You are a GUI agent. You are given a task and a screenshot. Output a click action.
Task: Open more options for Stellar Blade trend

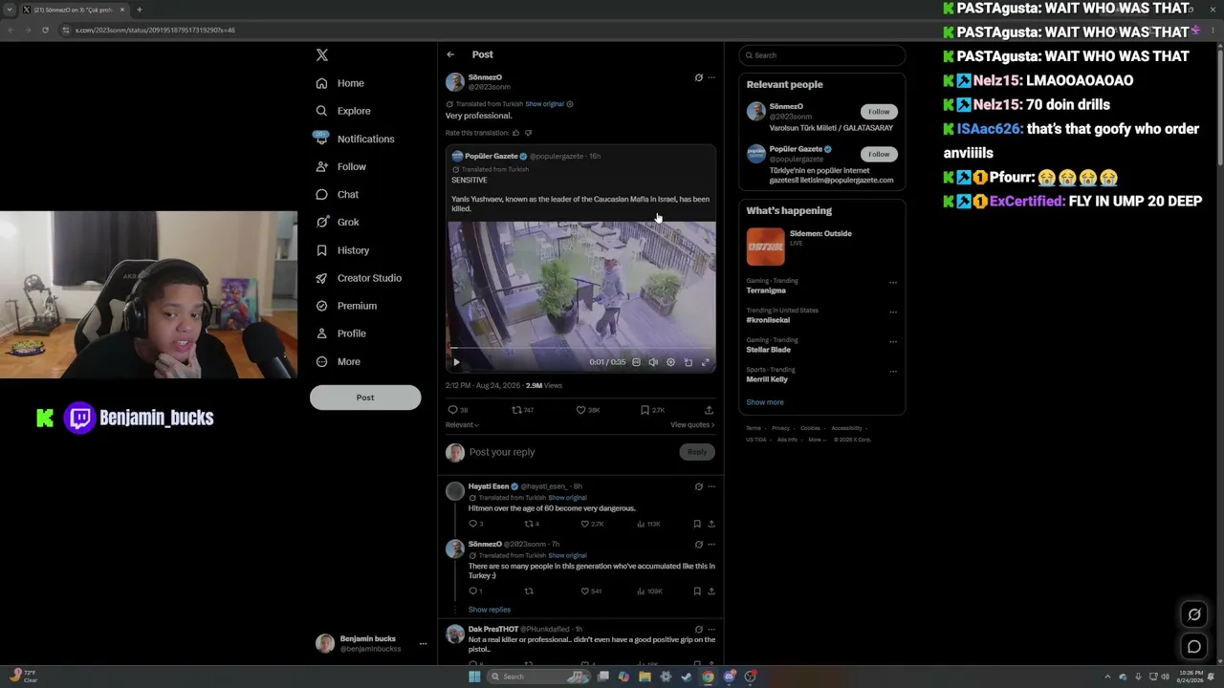tap(893, 342)
